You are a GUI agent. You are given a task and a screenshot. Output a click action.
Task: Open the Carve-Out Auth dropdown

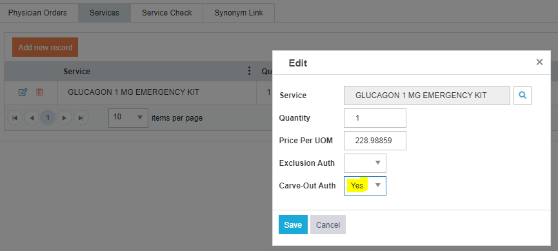tap(364, 185)
